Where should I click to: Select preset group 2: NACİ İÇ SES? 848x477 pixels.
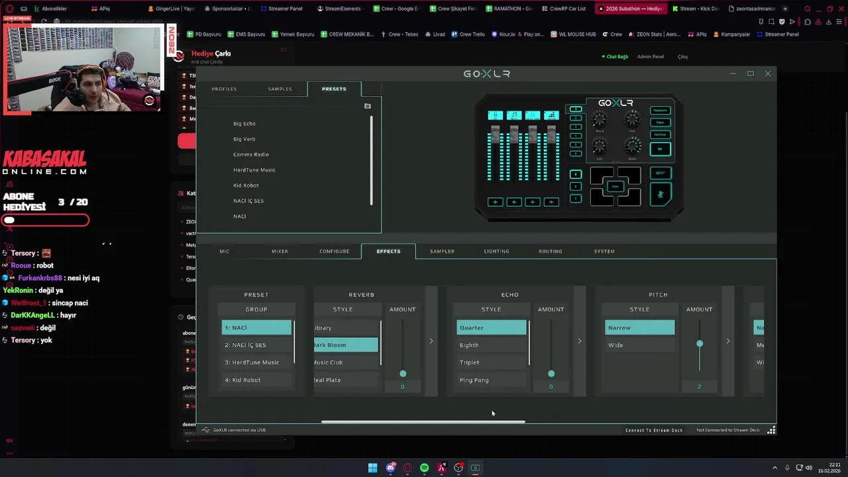256,344
